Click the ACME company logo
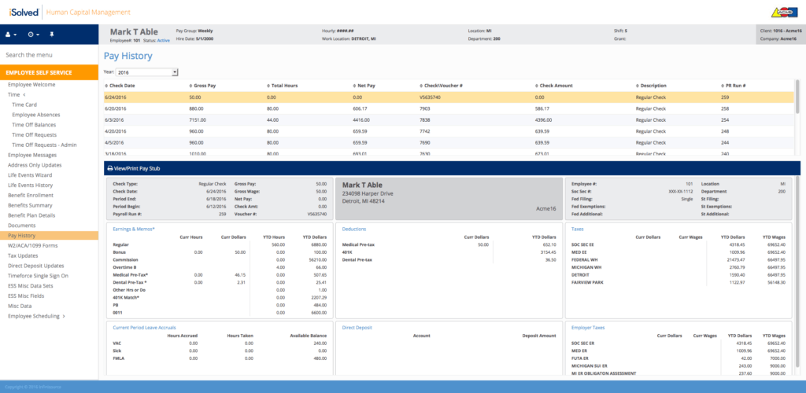The width and height of the screenshot is (806, 393). point(788,12)
